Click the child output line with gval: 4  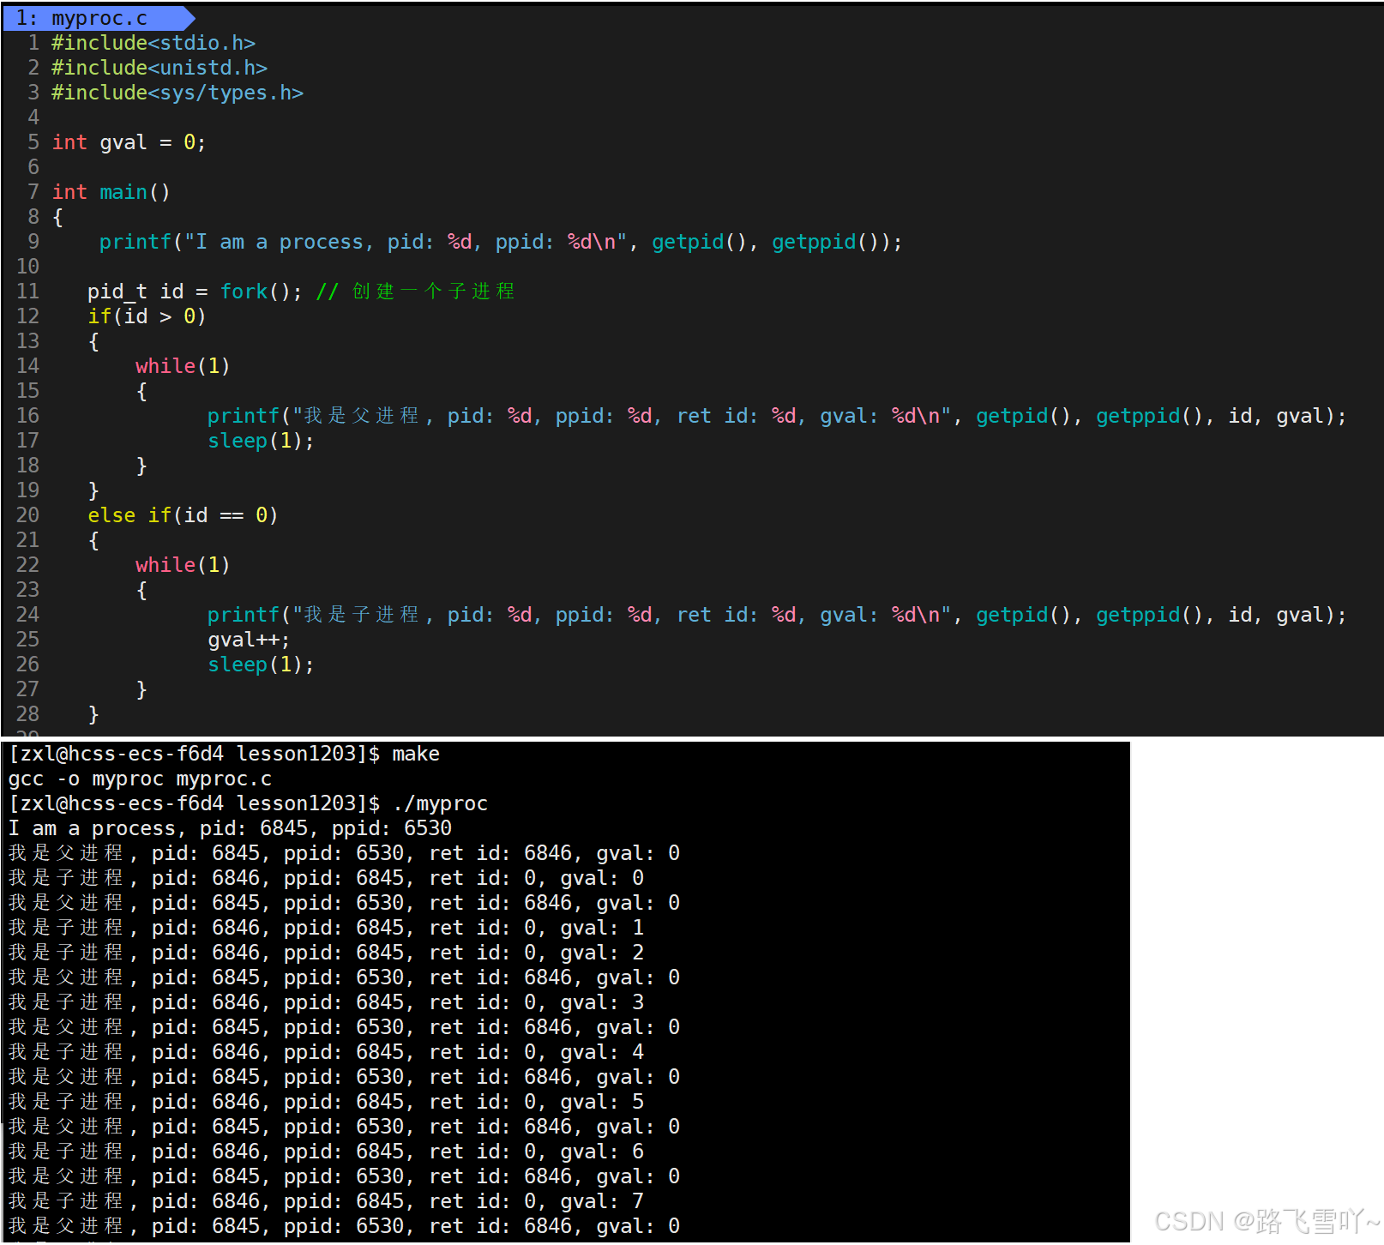[326, 1052]
